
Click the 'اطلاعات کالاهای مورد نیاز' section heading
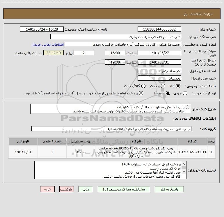[194, 119]
